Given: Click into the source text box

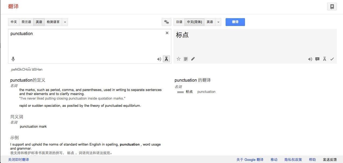Looking at the screenshot, I should coord(89,44).
